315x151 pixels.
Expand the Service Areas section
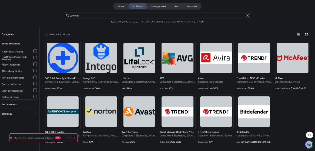(x=35, y=104)
